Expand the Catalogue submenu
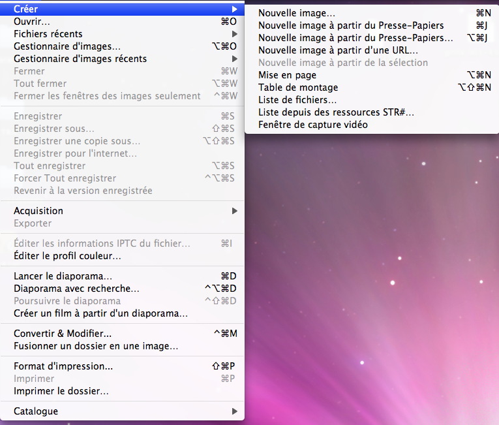This screenshot has width=499, height=425. (122, 411)
